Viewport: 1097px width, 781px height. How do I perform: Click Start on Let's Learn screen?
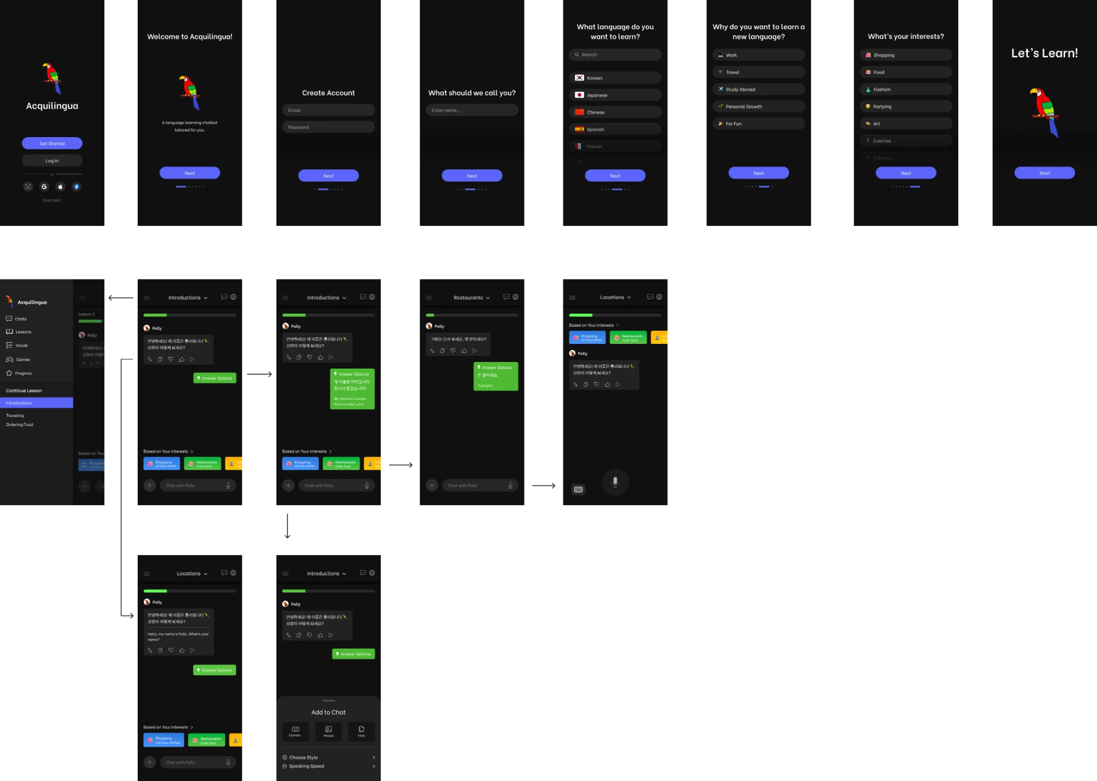point(1044,173)
